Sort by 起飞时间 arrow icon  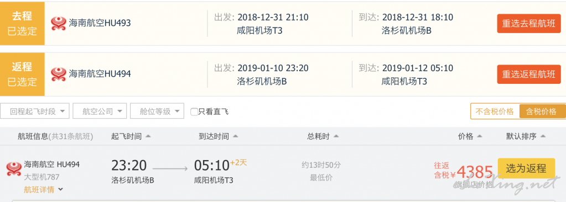(148, 136)
